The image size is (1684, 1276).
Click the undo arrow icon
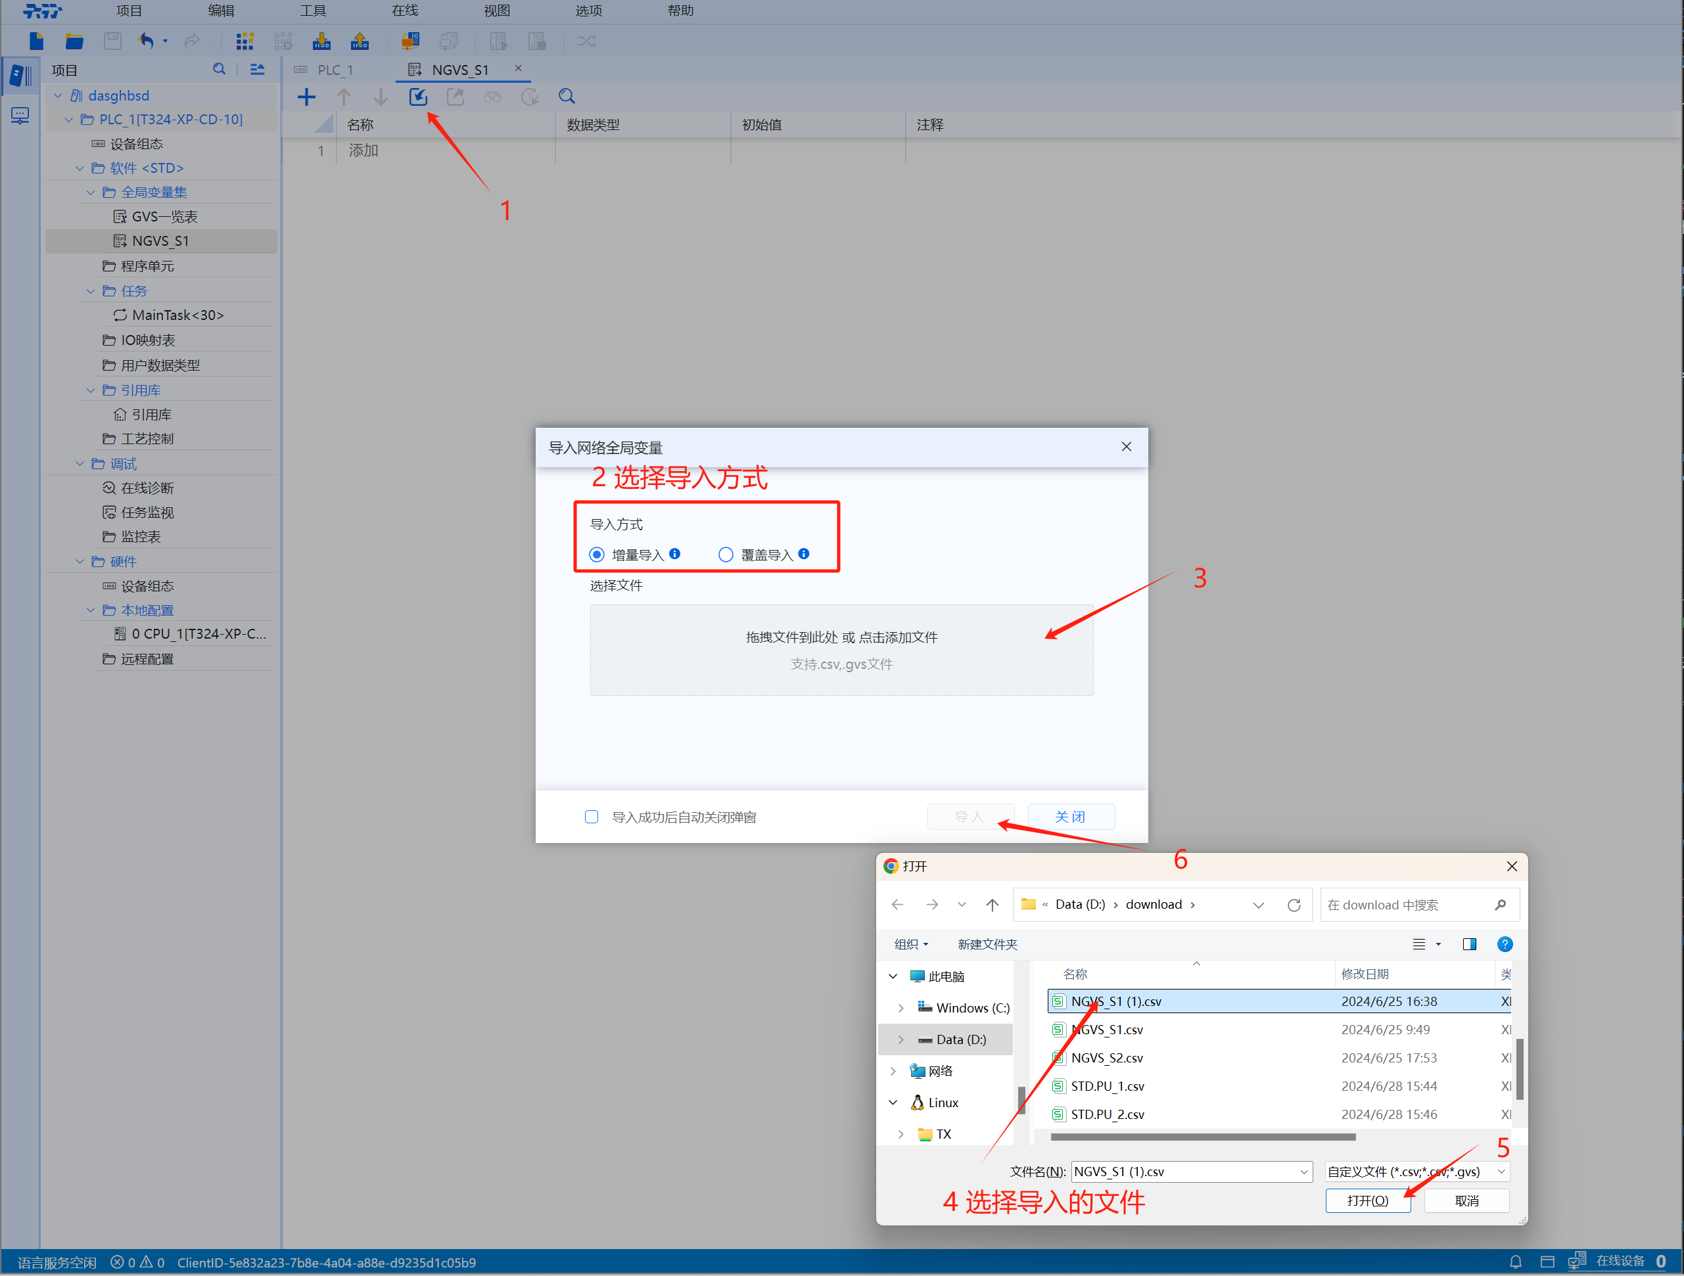[x=146, y=41]
